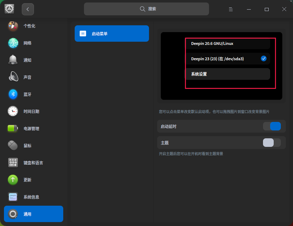Select 更新 in the sidebar

point(34,180)
